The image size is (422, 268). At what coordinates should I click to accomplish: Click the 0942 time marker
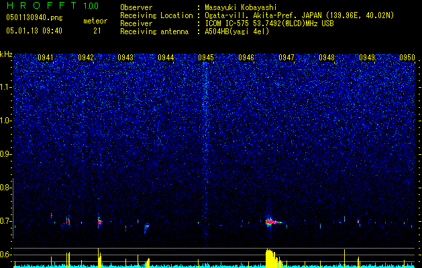click(x=86, y=58)
